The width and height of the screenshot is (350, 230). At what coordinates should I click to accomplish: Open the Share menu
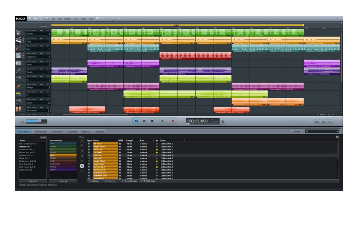(84, 19)
